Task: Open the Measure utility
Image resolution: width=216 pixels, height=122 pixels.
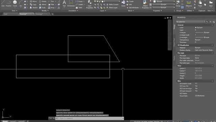Action: (x=189, y=3)
